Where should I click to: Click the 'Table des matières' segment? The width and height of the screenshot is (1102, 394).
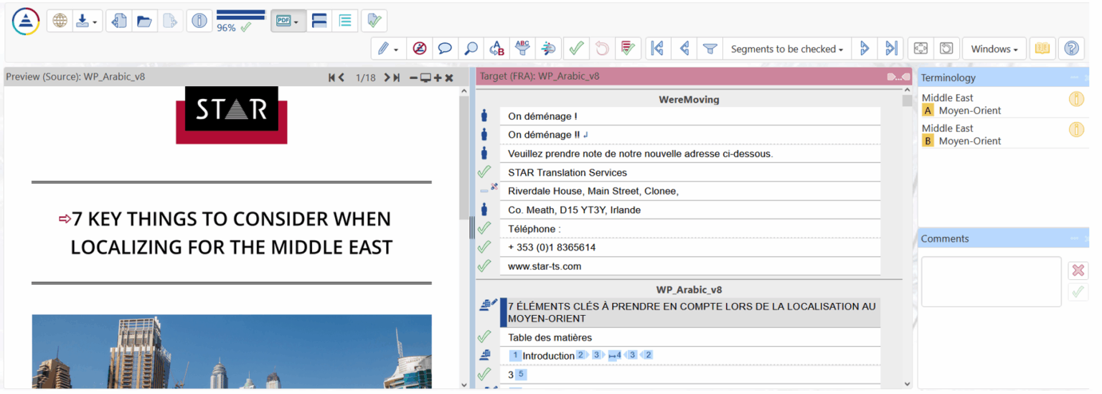[x=689, y=337]
